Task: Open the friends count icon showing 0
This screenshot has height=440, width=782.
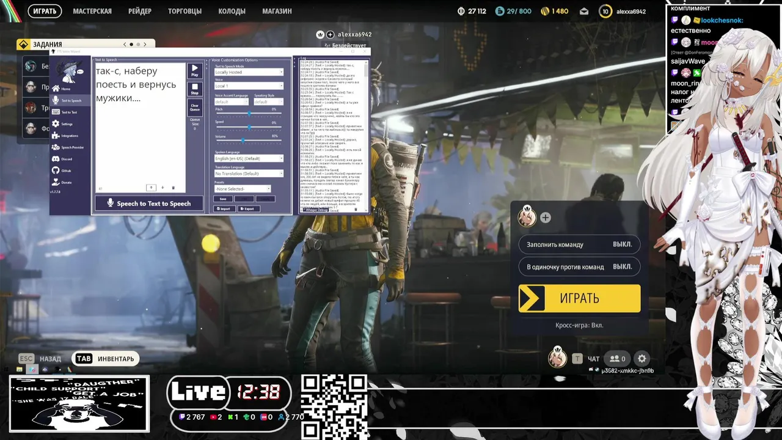Action: pyautogui.click(x=618, y=359)
